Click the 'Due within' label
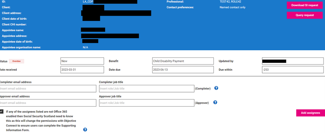 coord(225,70)
